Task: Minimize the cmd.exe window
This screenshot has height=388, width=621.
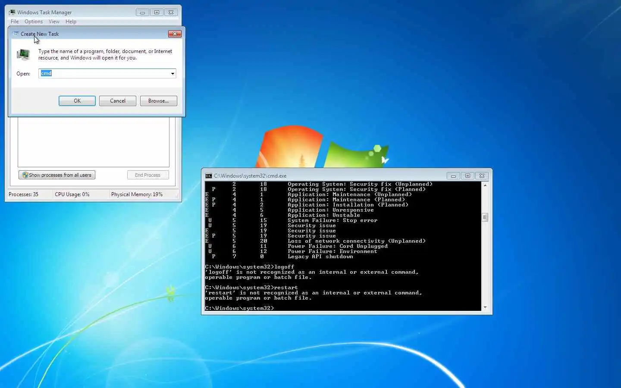Action: click(453, 176)
